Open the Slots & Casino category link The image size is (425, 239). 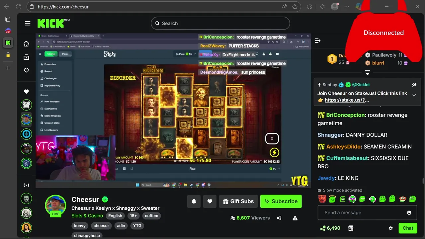pyautogui.click(x=87, y=216)
